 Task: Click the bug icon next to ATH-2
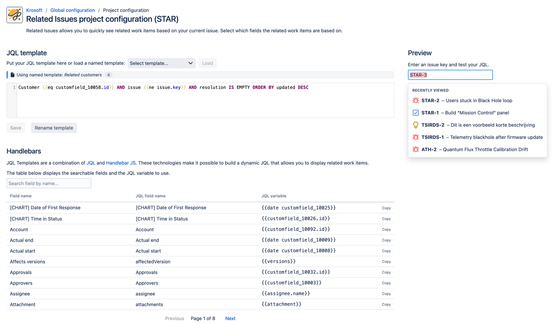[415, 149]
